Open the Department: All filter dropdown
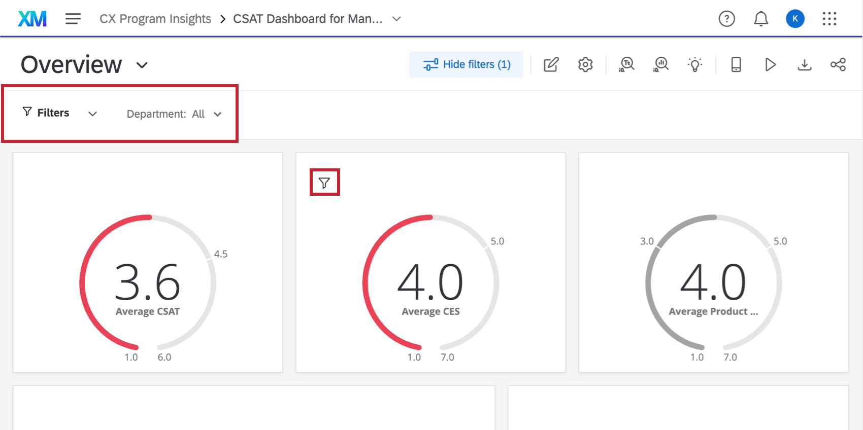The height and width of the screenshot is (430, 863). pyautogui.click(x=174, y=114)
